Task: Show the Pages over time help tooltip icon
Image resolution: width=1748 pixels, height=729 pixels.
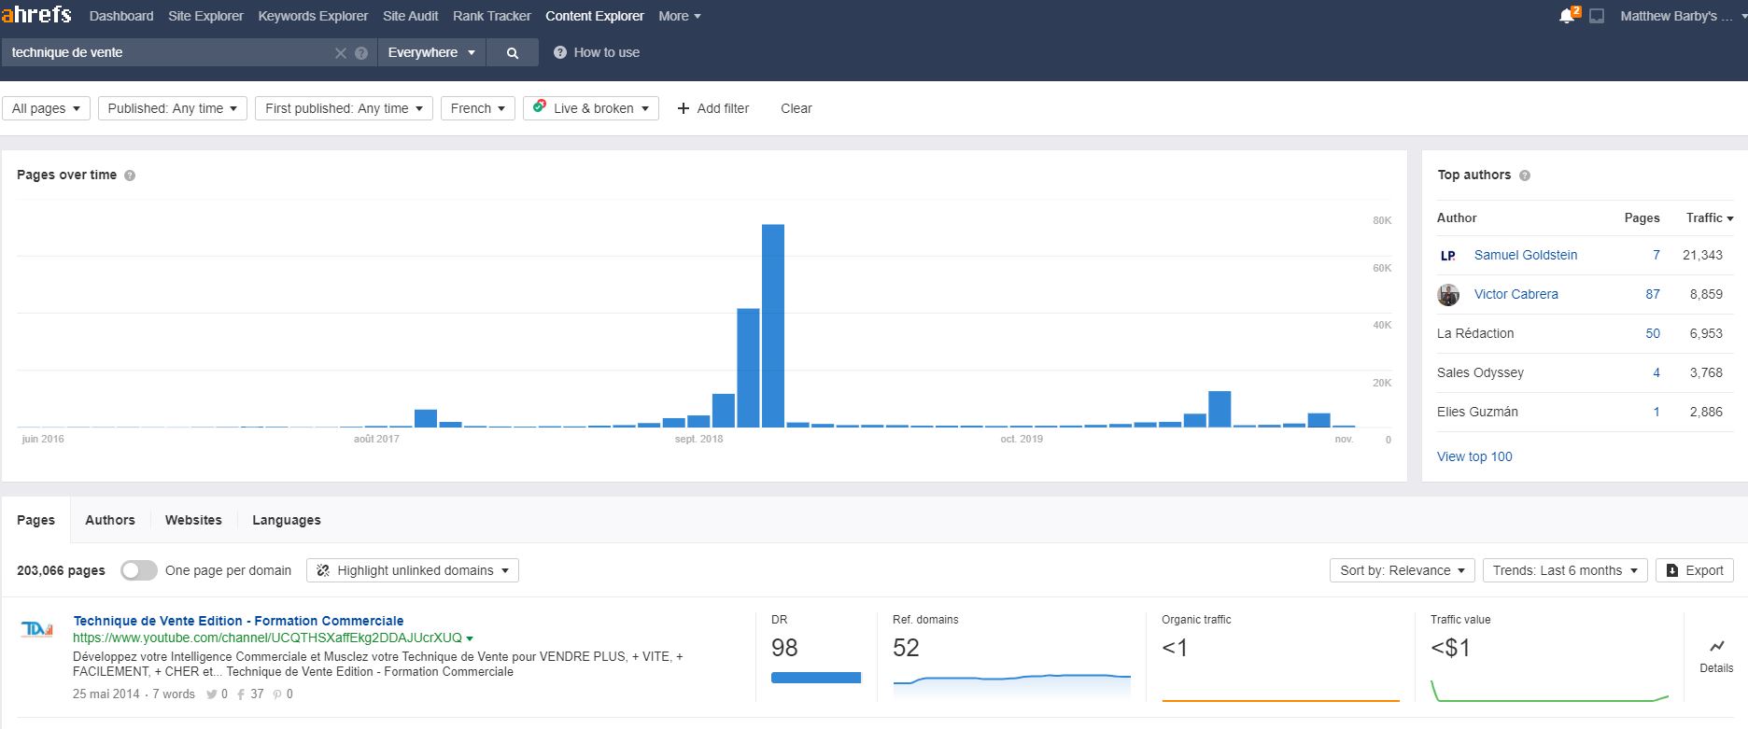Action: (x=130, y=175)
